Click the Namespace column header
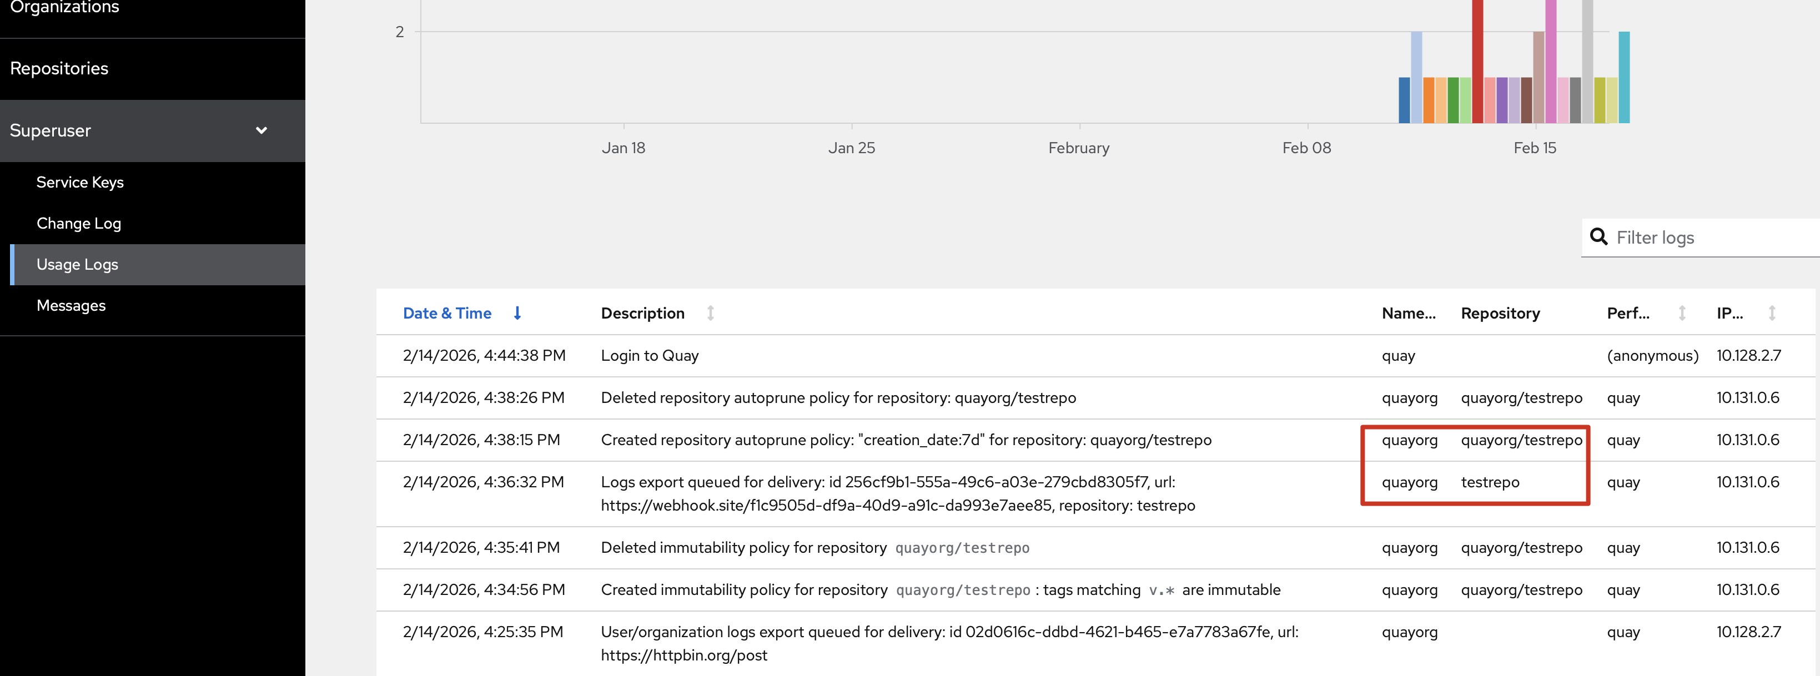 1408,313
